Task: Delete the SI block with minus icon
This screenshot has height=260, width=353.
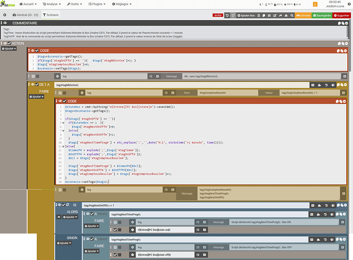Action: click(x=345, y=205)
